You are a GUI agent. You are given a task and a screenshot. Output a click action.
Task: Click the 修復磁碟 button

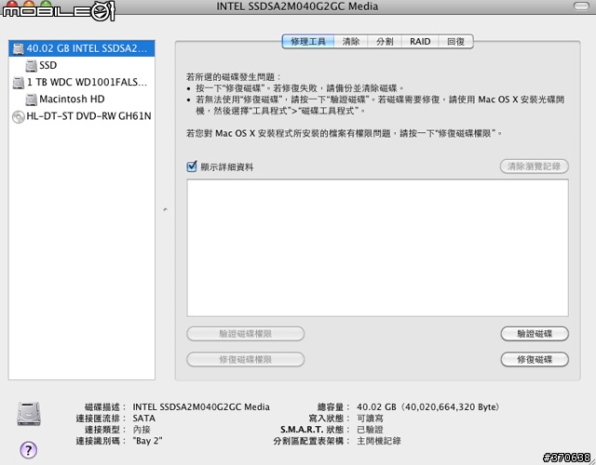coord(535,360)
